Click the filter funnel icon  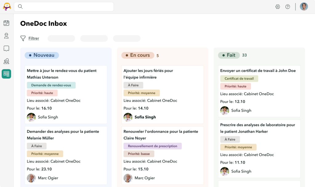[x=23, y=38]
